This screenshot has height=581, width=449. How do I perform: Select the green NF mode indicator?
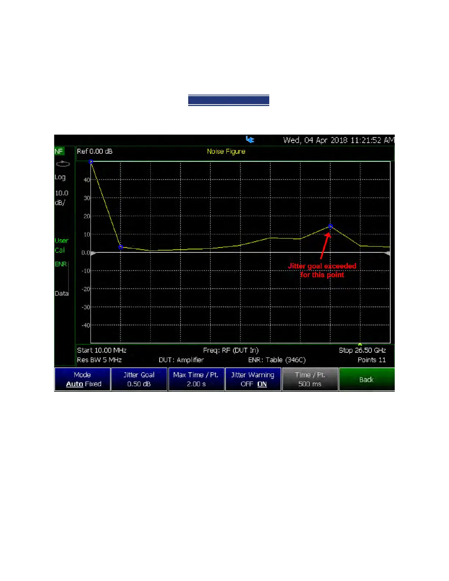click(59, 151)
